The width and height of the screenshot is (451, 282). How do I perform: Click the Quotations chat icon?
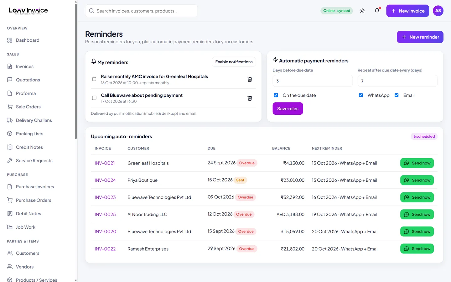point(10,80)
